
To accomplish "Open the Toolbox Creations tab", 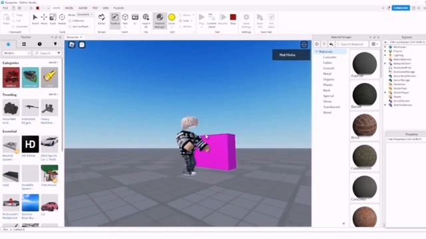I will [55, 44].
